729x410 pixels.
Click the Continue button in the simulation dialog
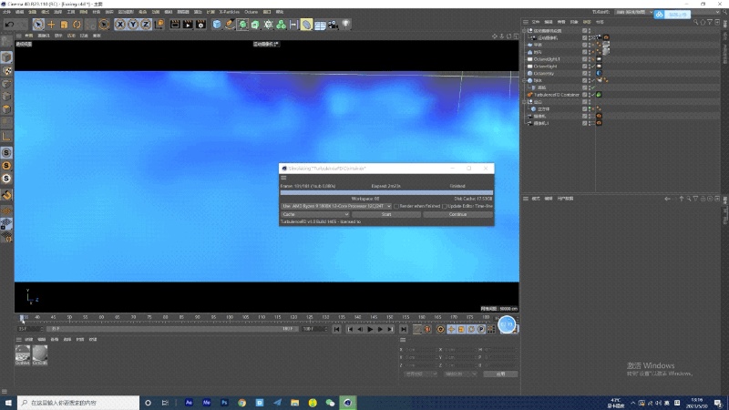pos(457,214)
